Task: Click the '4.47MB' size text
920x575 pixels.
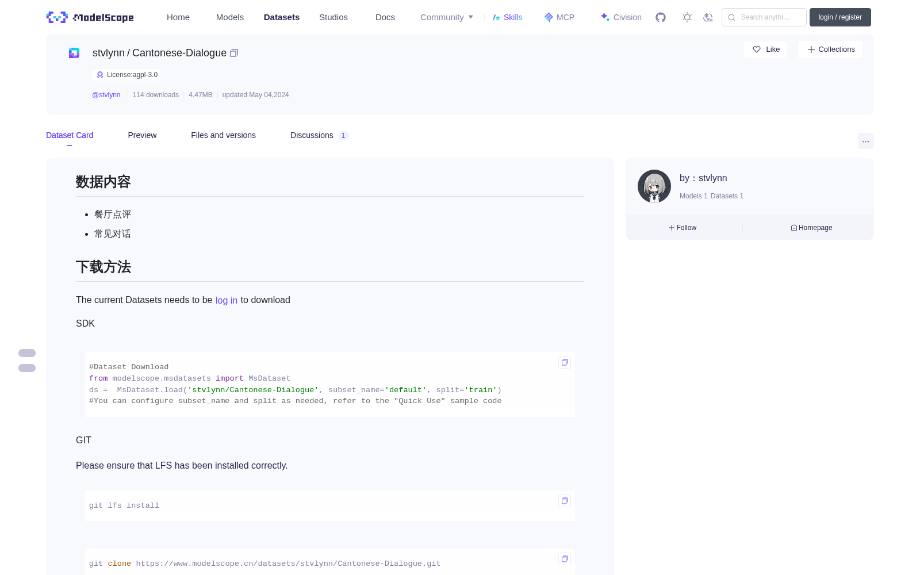Action: 201,95
